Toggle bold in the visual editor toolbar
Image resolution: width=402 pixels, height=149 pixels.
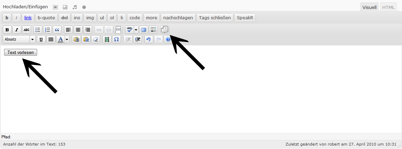[x=7, y=30]
